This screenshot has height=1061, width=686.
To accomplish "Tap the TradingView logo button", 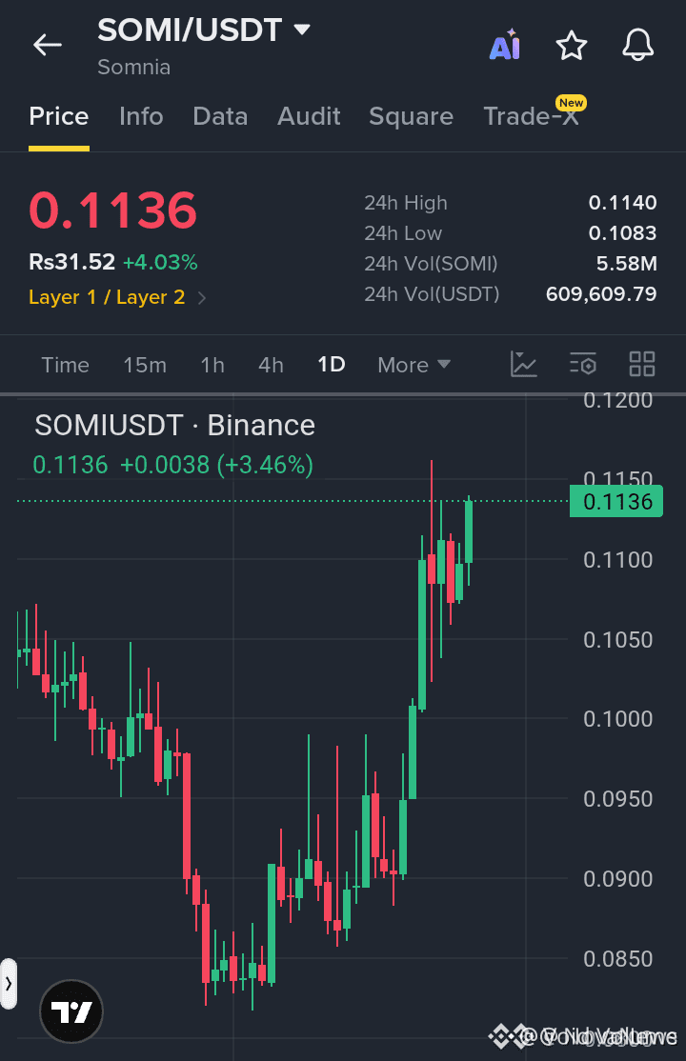I will [x=71, y=1011].
